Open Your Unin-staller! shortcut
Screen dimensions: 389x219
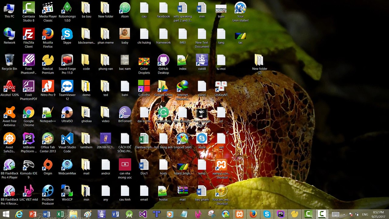click(240, 12)
